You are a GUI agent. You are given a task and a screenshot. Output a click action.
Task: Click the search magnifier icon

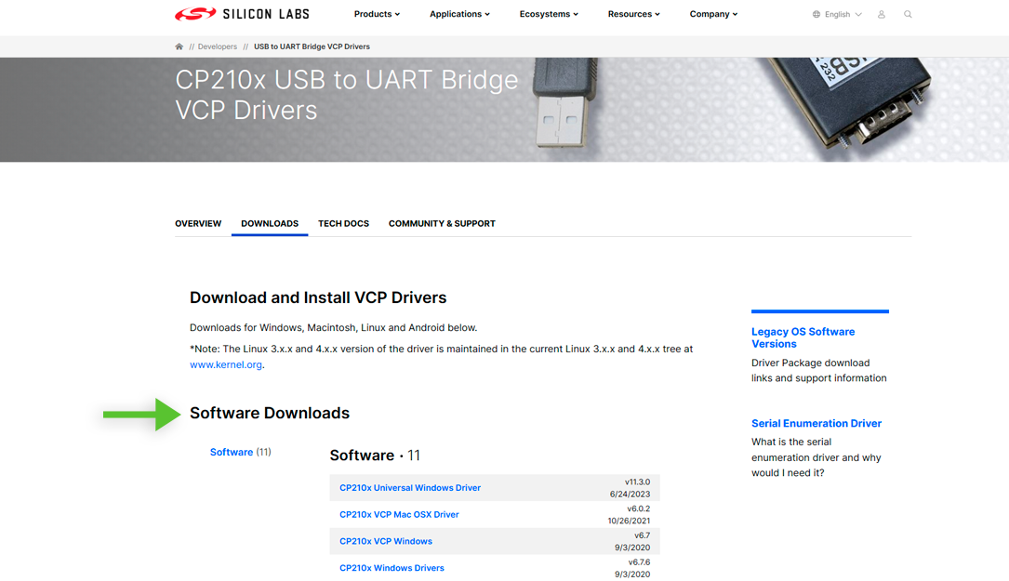(x=908, y=14)
